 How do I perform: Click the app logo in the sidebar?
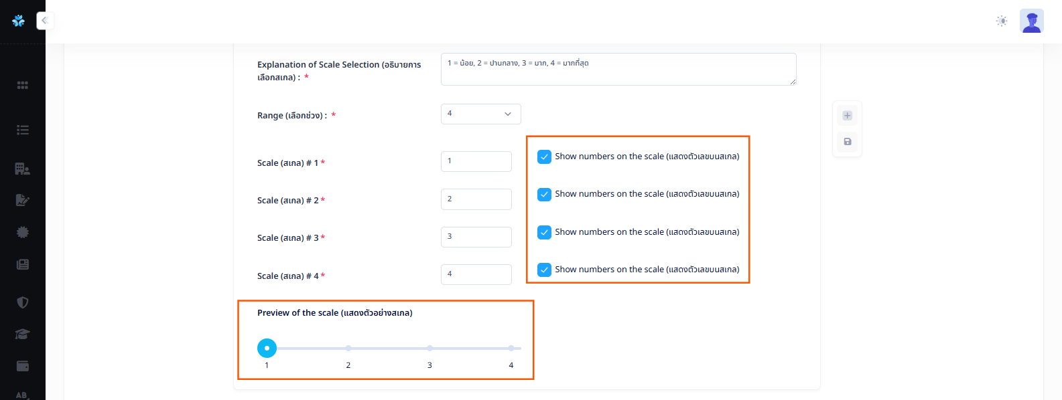tap(19, 21)
